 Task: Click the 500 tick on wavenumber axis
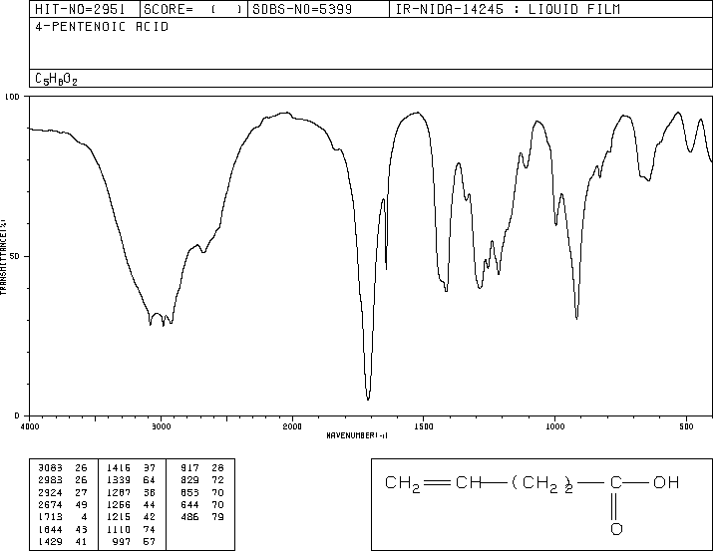[686, 426]
